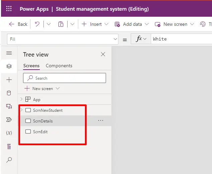Select the Screens tab
The image size is (212, 174).
click(x=31, y=66)
